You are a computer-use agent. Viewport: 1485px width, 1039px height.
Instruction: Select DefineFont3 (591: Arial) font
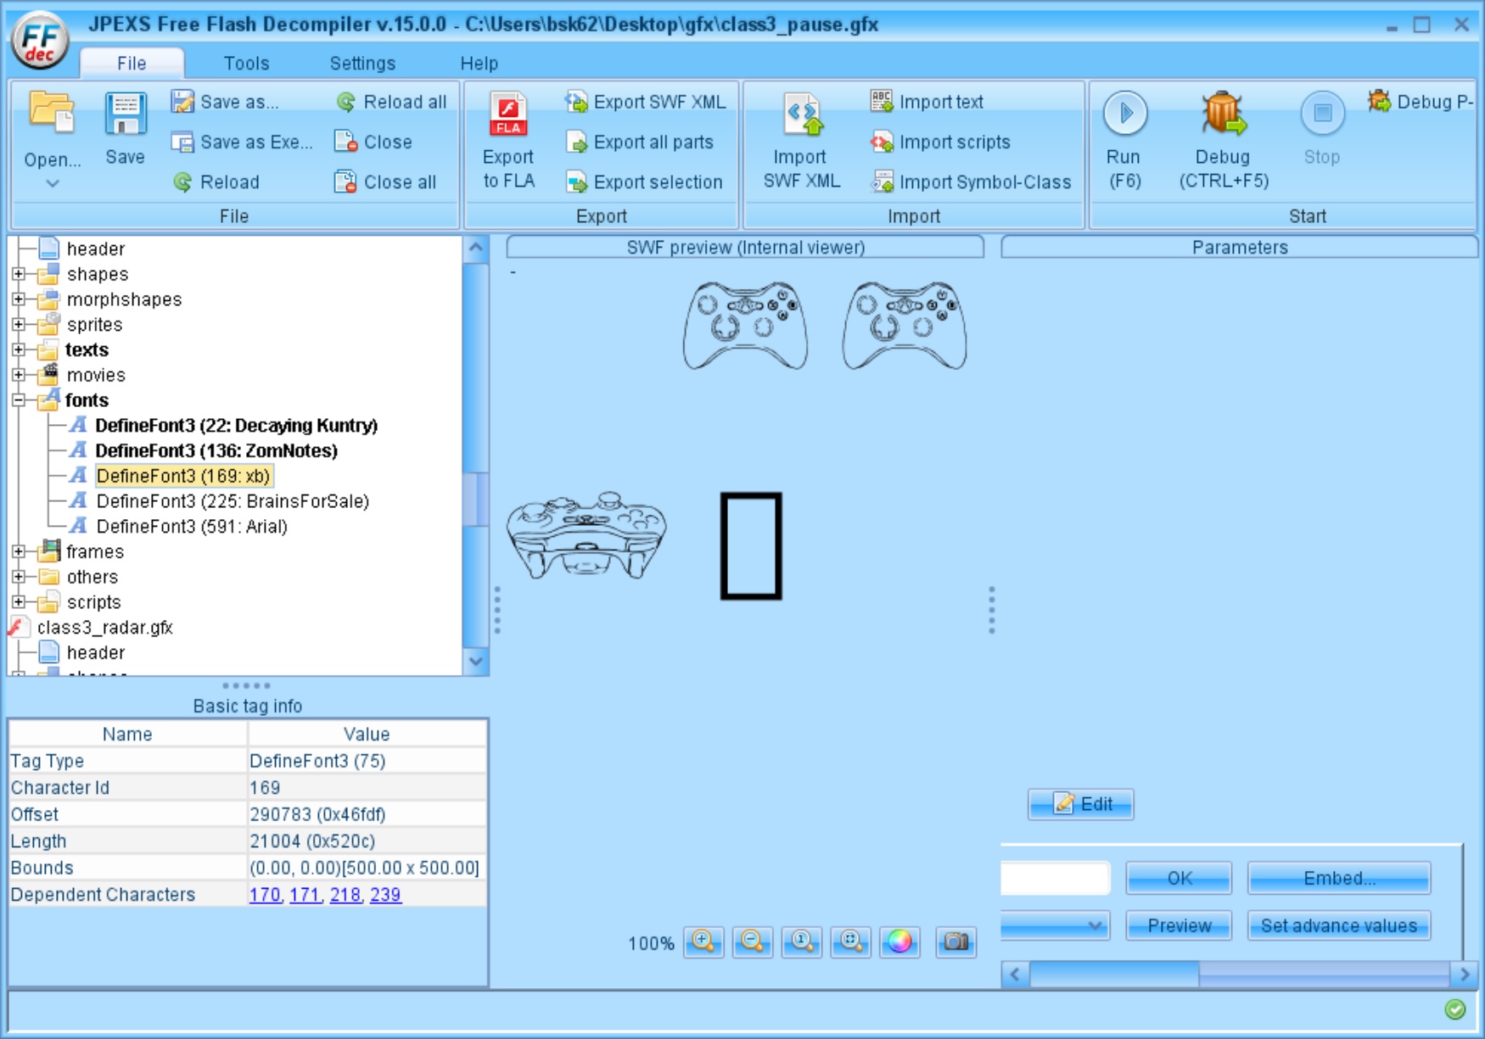pos(192,527)
